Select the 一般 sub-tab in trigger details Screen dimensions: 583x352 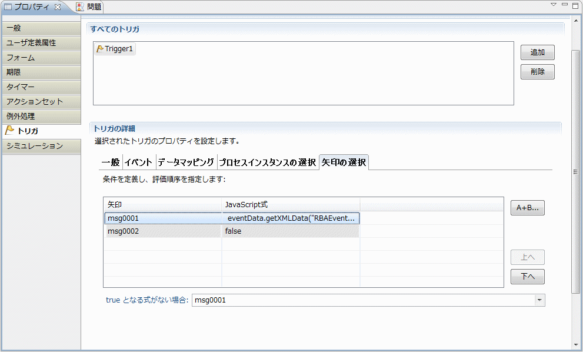tap(110, 162)
